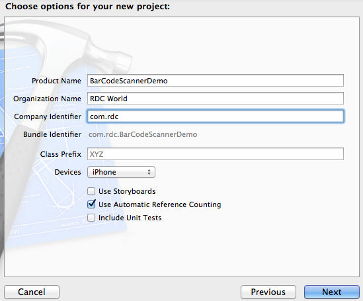
Task: Click the Bundle Identifier label
Action: click(x=52, y=134)
